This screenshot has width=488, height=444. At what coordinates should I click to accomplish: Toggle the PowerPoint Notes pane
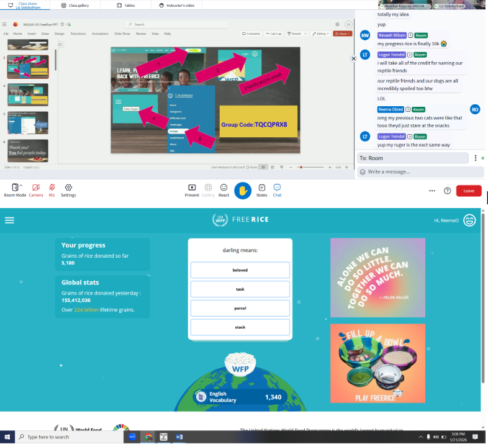coord(252,167)
